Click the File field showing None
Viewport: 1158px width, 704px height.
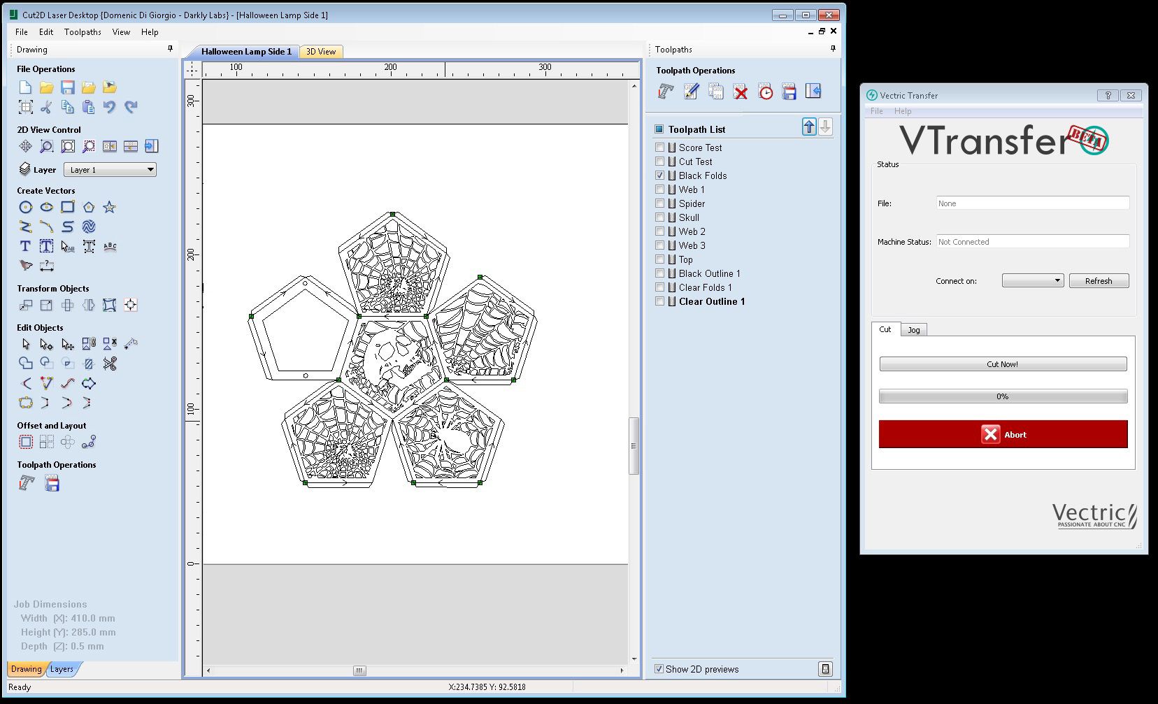[1033, 203]
